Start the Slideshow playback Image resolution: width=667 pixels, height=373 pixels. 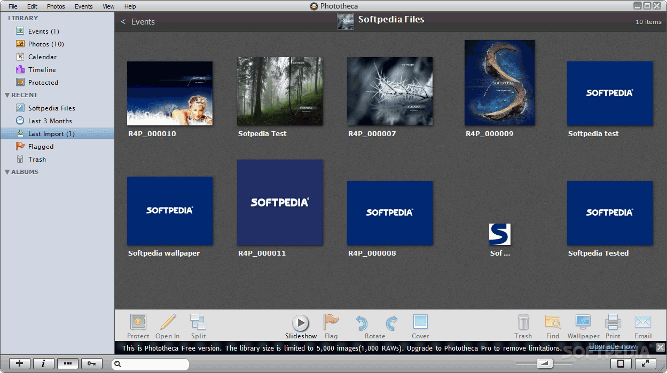(x=301, y=323)
